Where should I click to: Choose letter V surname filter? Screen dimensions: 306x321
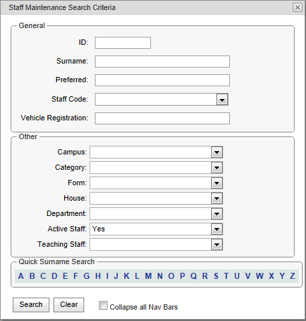tap(248, 276)
